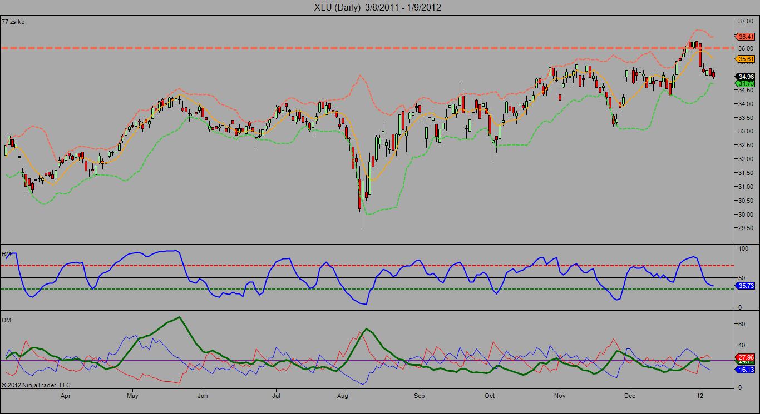Select the green dashed oversold line in RMI panel
The image size is (760, 414).
(x=367, y=289)
